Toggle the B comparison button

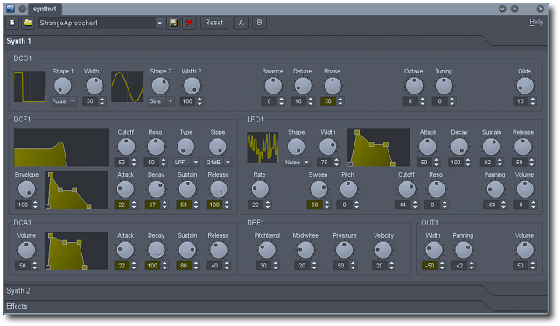click(259, 23)
